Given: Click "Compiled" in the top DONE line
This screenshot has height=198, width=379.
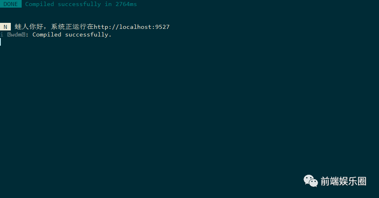Looking at the screenshot, I should click(x=40, y=4).
